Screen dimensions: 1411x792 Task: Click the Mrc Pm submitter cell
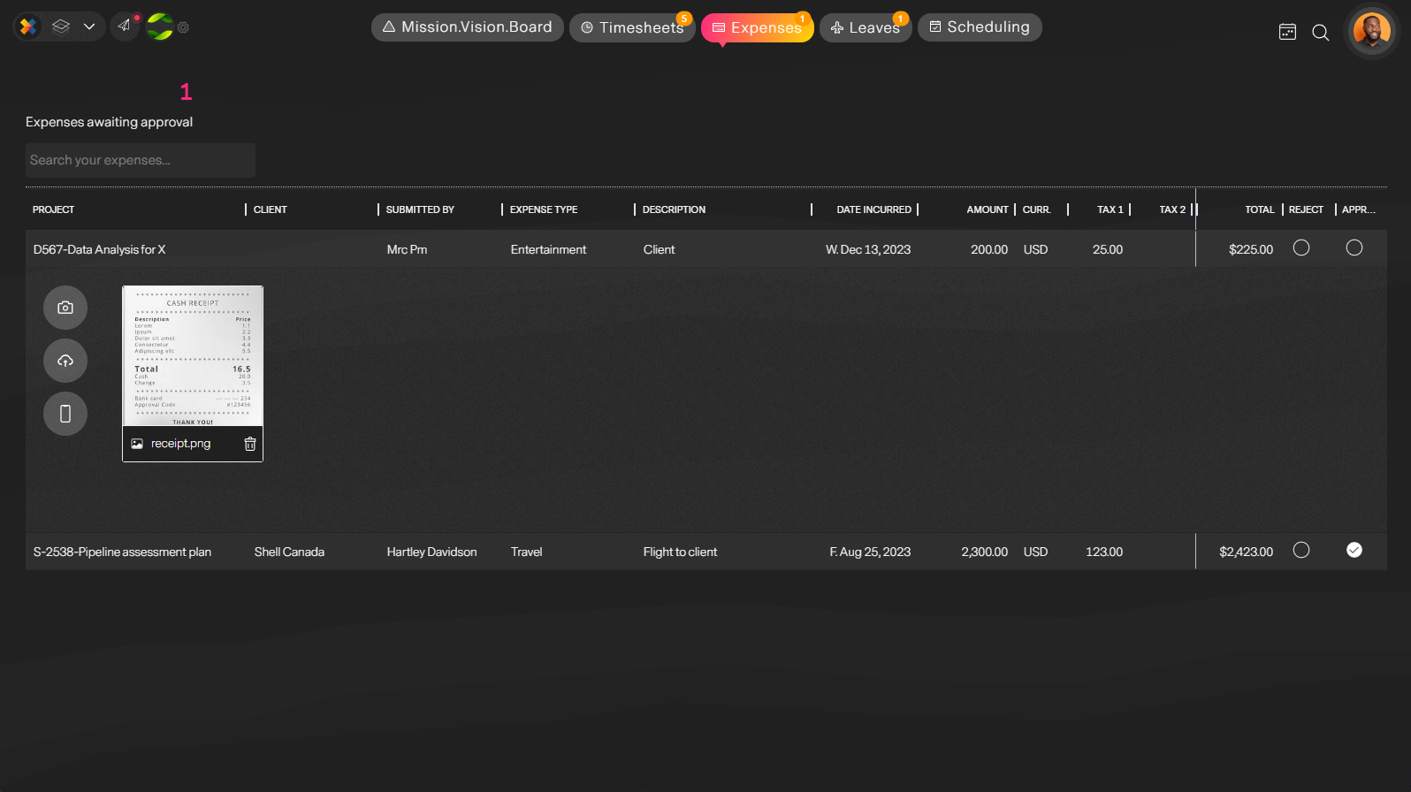click(x=407, y=249)
